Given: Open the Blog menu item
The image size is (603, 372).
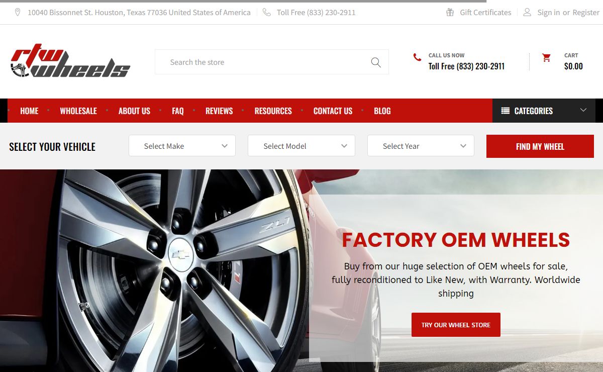Looking at the screenshot, I should tap(382, 111).
